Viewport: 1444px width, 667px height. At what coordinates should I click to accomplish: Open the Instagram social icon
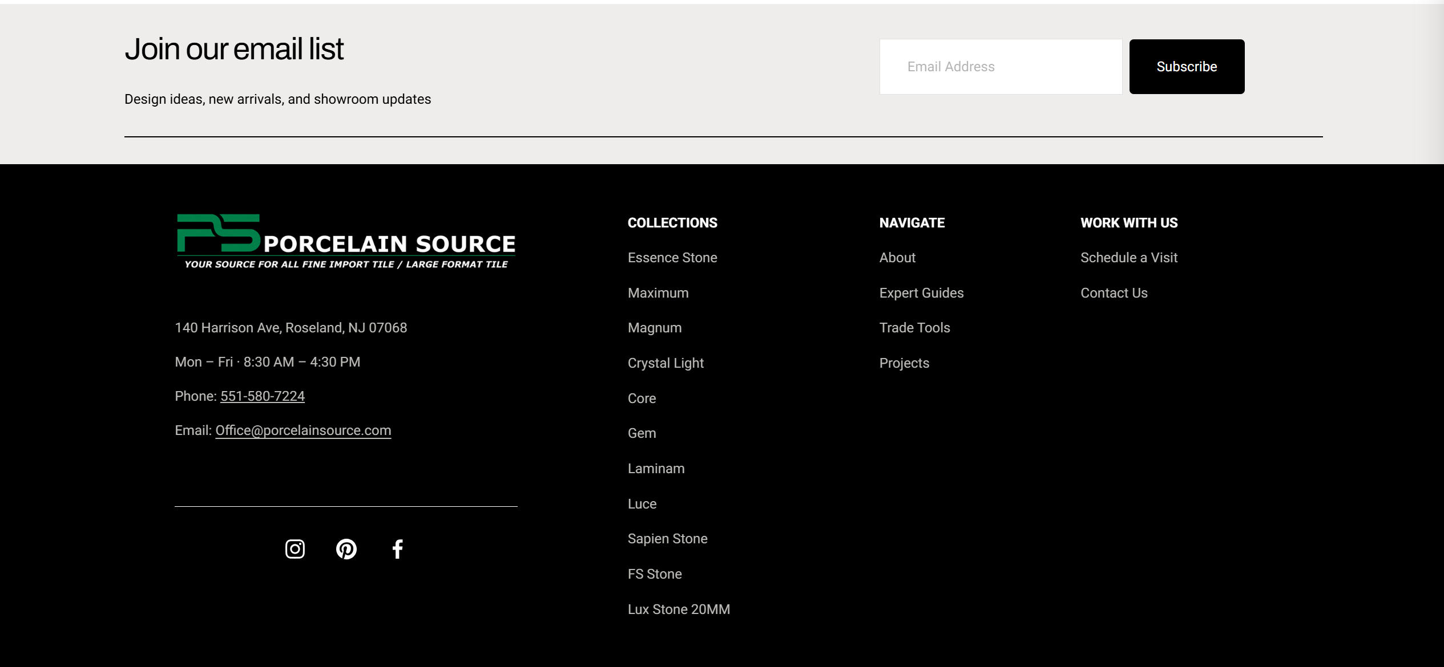[x=295, y=549]
